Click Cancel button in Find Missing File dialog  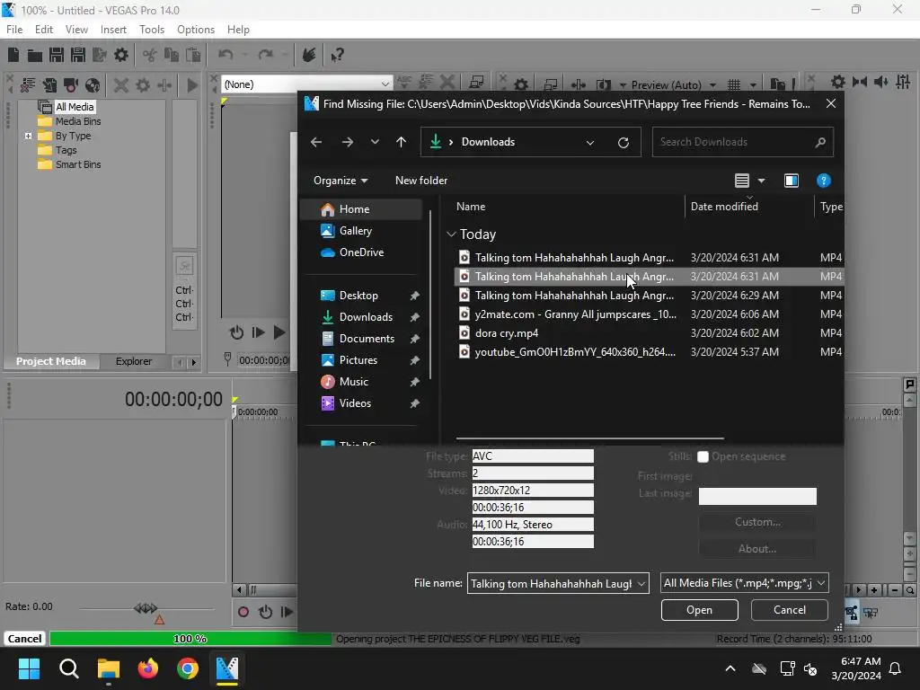pyautogui.click(x=789, y=610)
